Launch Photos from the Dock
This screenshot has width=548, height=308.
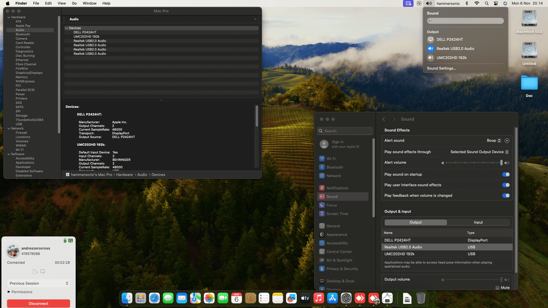209,298
